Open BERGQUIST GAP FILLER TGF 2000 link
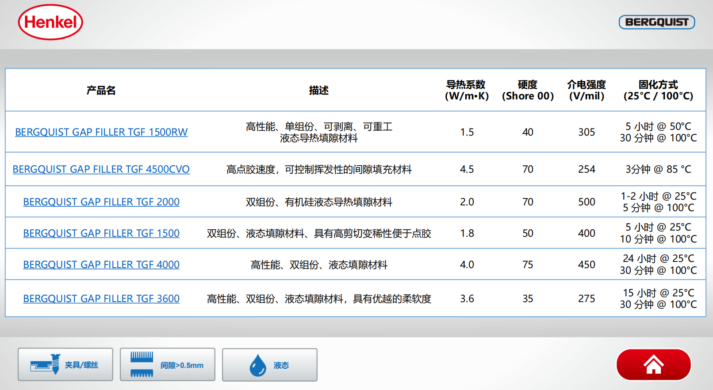713x390 pixels. pos(101,202)
